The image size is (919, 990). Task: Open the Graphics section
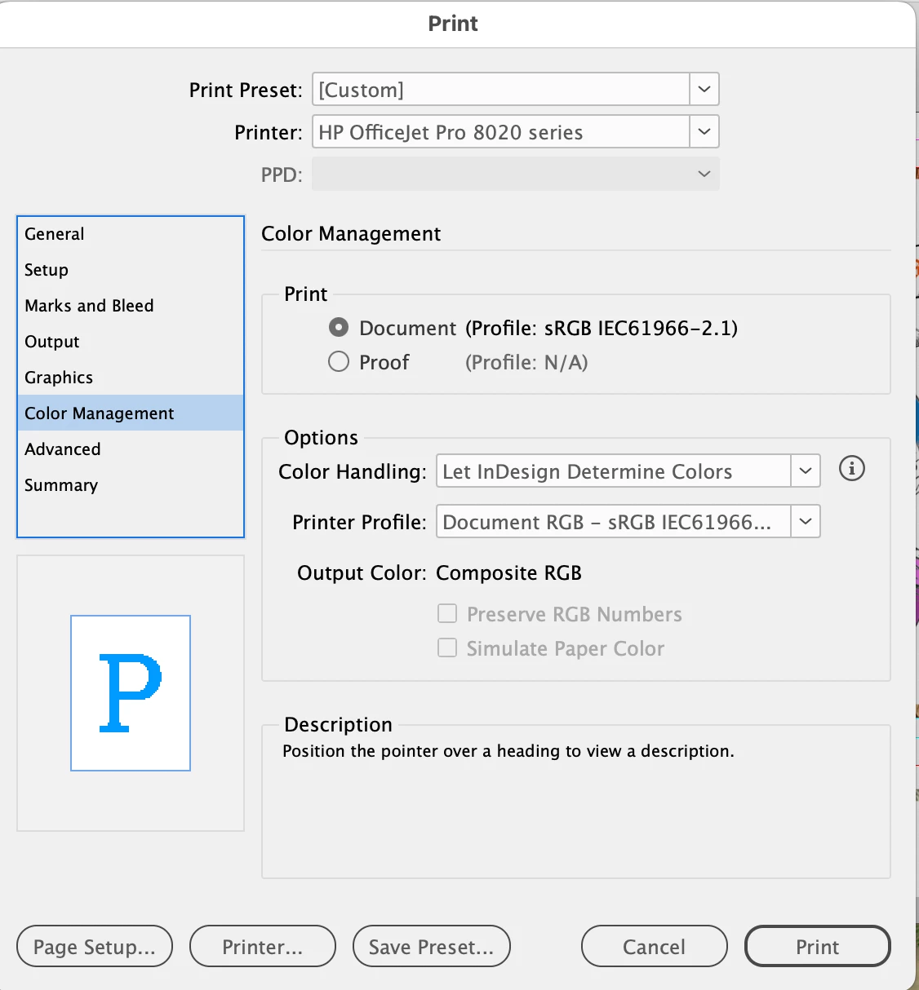[x=131, y=378]
